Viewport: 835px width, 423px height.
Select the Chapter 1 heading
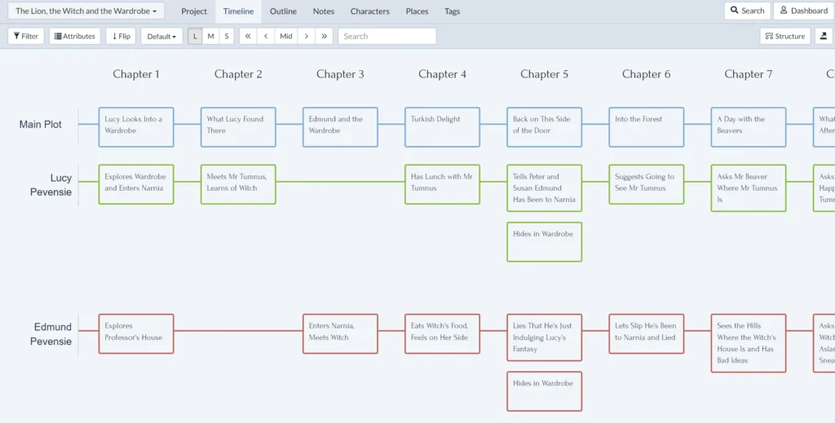[x=136, y=74]
